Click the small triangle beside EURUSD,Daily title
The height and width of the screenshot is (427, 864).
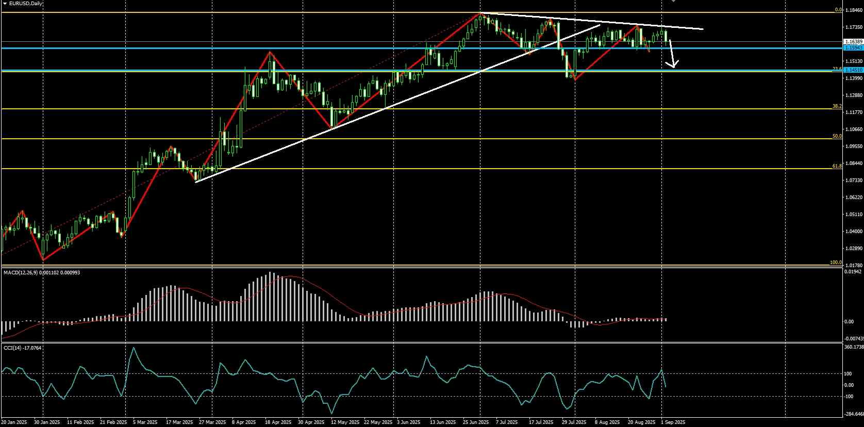click(5, 3)
